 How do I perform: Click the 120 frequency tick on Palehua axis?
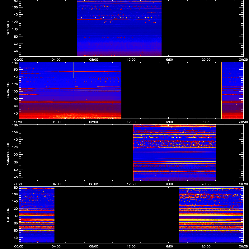click(x=16, y=209)
